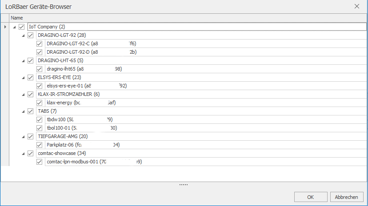Collapse the IoT Company tree node

[14, 27]
